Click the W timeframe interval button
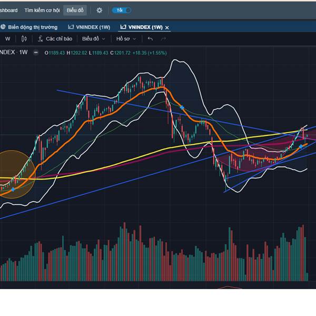Image resolution: width=316 pixels, height=316 pixels. [x=8, y=38]
